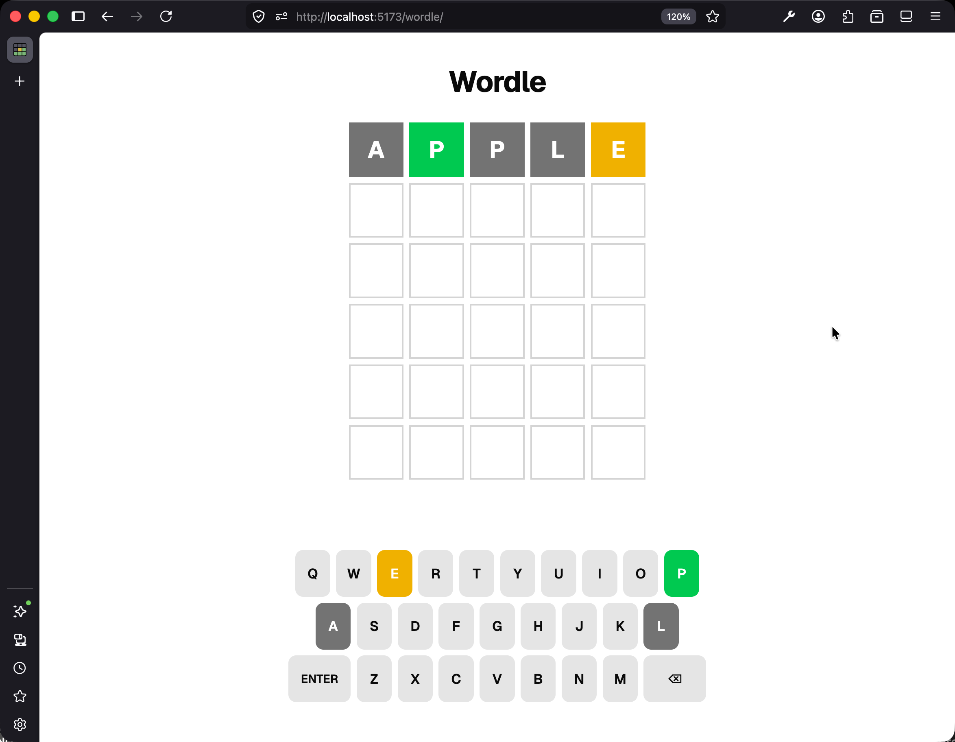Image resolution: width=955 pixels, height=742 pixels.
Task: Submit guess with ENTER key
Action: click(319, 679)
